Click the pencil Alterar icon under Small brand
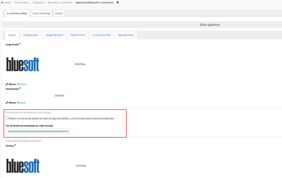 pyautogui.click(x=7, y=102)
